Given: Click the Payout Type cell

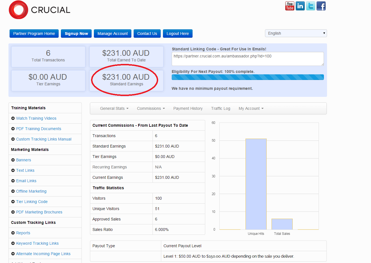Looking at the screenshot, I should [x=125, y=246].
